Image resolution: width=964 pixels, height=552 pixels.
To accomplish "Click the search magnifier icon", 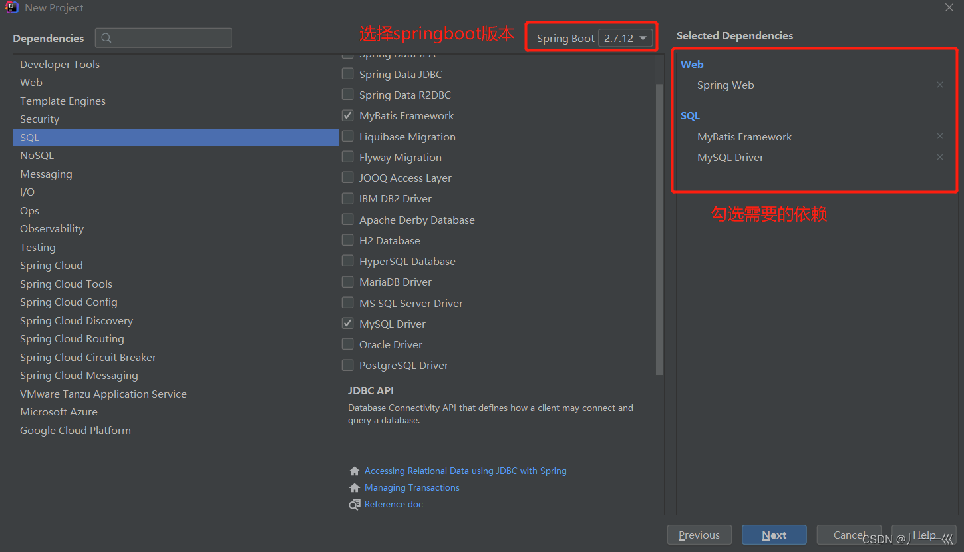I will 107,38.
